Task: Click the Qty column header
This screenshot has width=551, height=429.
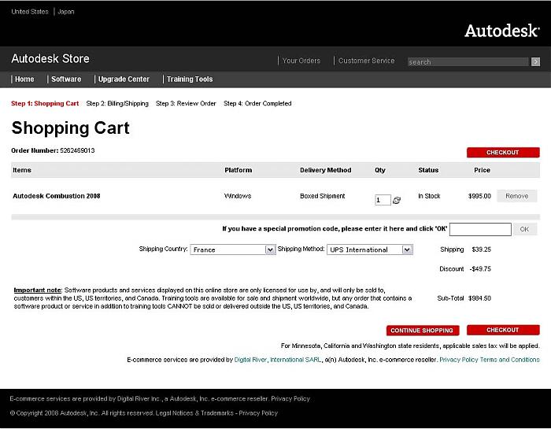Action: coord(380,170)
